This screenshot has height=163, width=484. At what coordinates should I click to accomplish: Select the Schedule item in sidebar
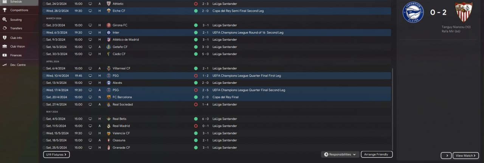click(16, 2)
